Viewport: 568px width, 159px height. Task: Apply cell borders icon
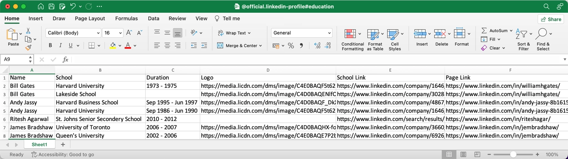pyautogui.click(x=92, y=45)
